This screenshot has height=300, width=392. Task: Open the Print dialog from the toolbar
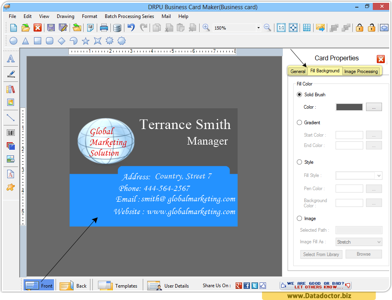104,28
